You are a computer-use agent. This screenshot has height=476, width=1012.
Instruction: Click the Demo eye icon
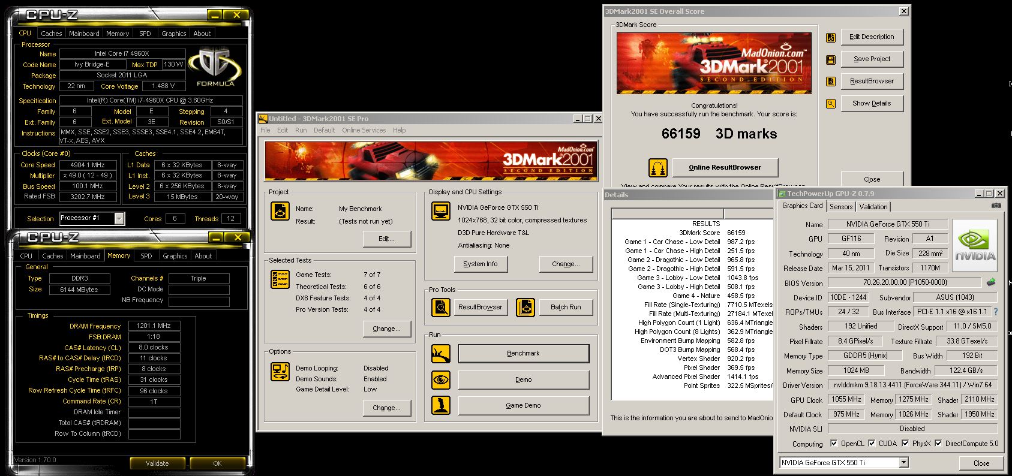coord(441,379)
